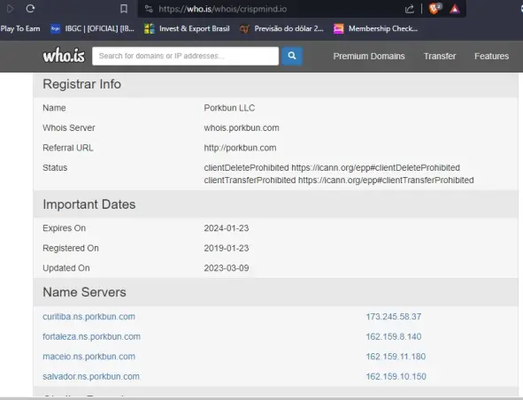The height and width of the screenshot is (400, 523).
Task: Click IP address 162.159.10.150
Action: 396,377
